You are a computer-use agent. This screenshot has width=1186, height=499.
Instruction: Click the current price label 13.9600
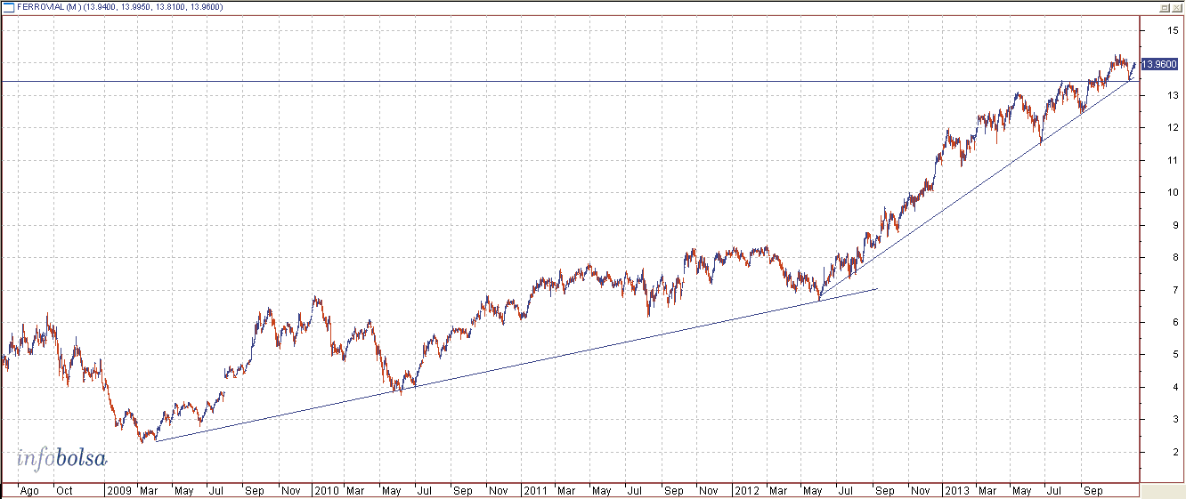[1159, 64]
